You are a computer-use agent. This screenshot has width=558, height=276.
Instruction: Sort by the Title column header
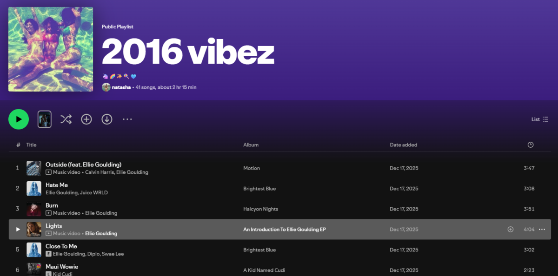click(31, 145)
